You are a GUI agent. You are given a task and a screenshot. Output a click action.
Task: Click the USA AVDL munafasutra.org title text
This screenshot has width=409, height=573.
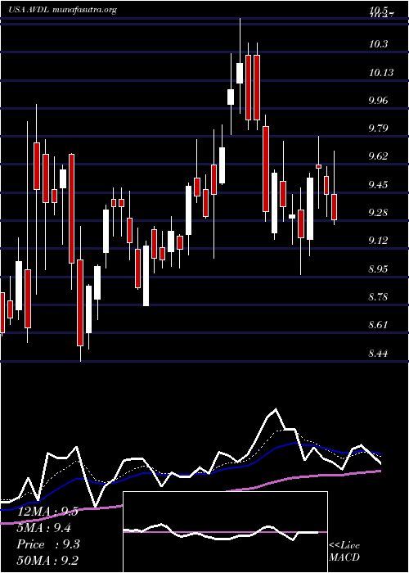(x=62, y=10)
